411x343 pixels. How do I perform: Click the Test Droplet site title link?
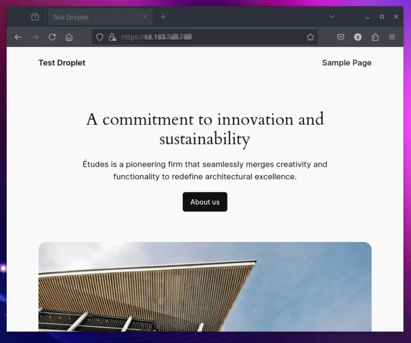pos(62,62)
